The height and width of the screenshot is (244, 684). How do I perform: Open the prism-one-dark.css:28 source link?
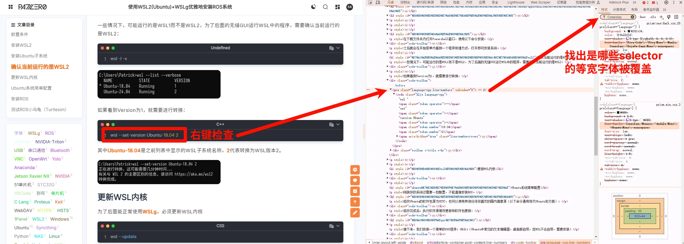pos(663,23)
